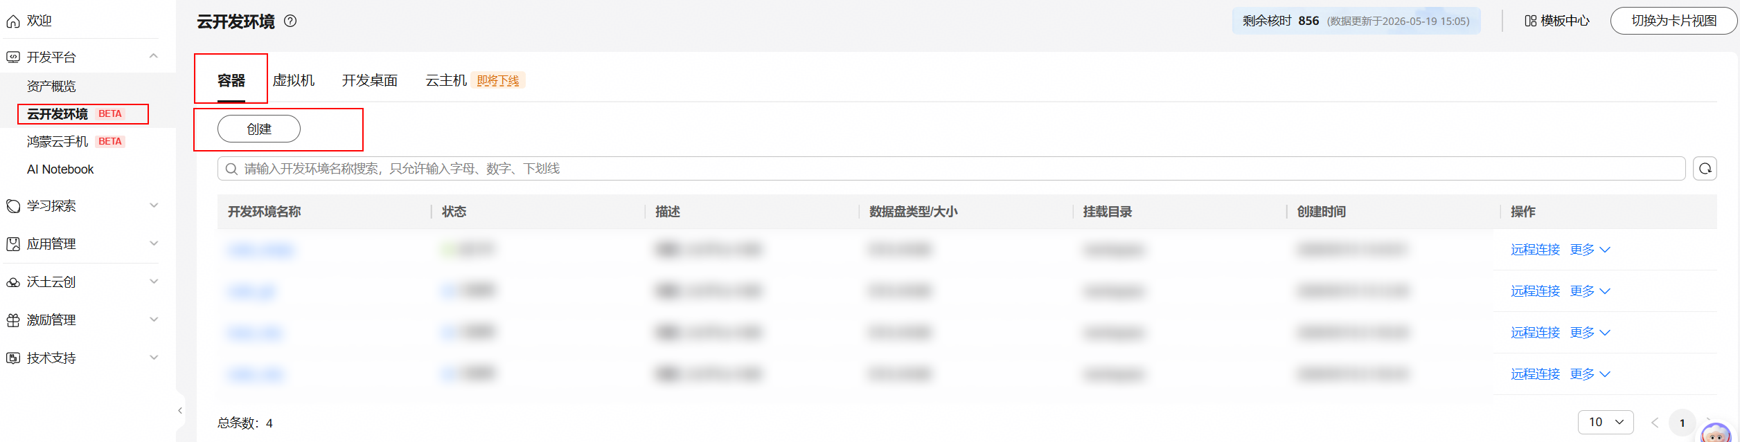Image resolution: width=1740 pixels, height=442 pixels.
Task: Expand the 激励管理 sidebar section
Action: (154, 320)
